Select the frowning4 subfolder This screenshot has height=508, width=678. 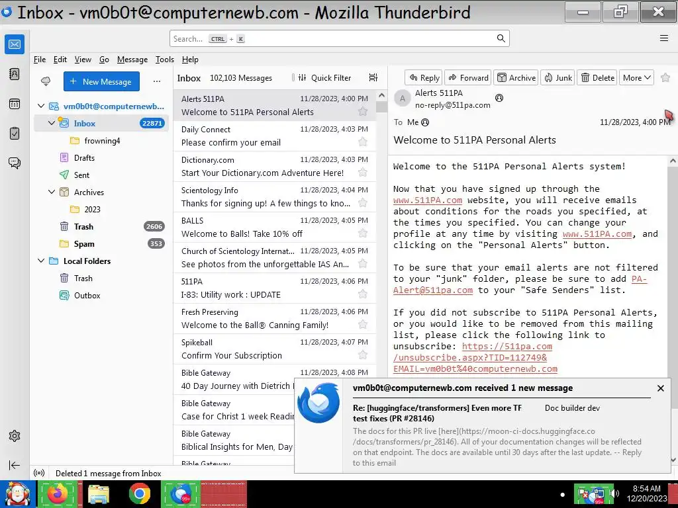[102, 140]
